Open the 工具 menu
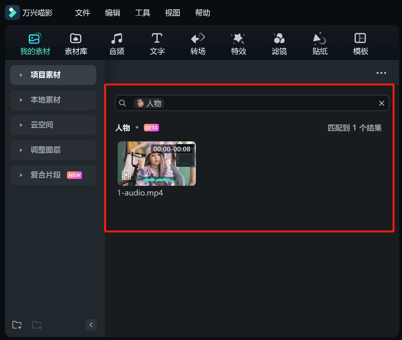This screenshot has width=402, height=340. click(143, 13)
